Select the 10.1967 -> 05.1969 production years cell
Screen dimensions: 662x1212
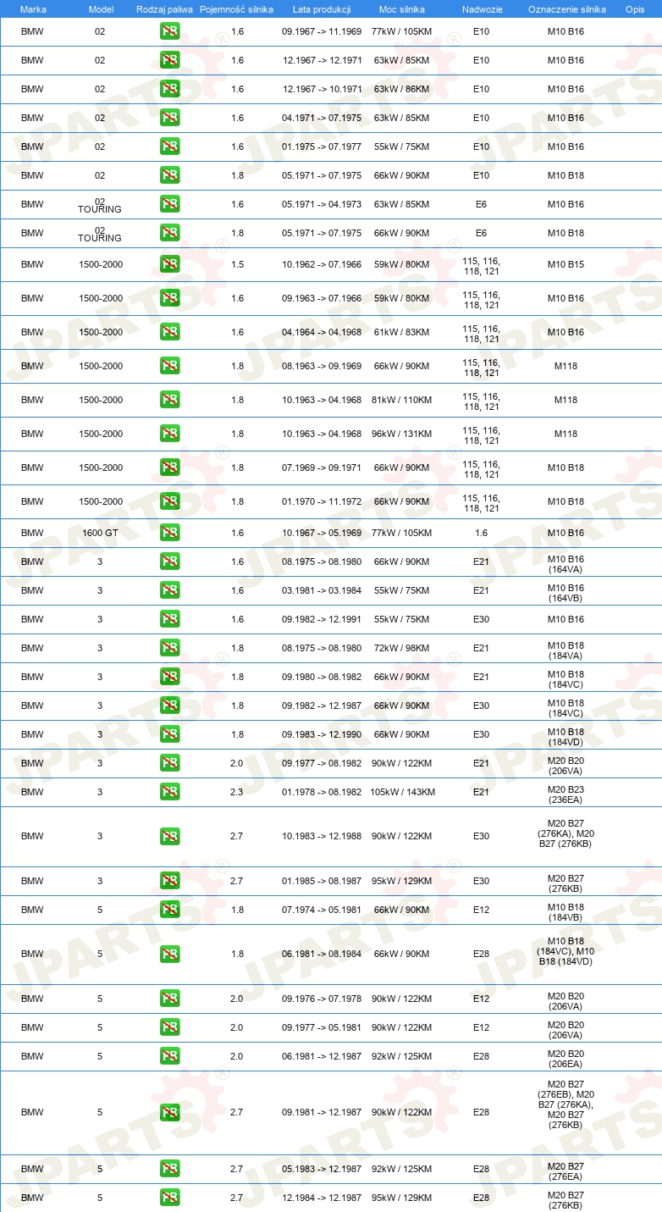pos(322,533)
